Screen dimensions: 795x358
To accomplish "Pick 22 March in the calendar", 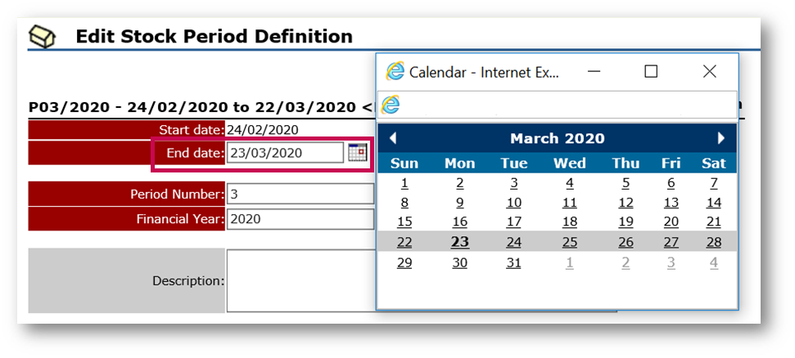I will click(x=404, y=242).
